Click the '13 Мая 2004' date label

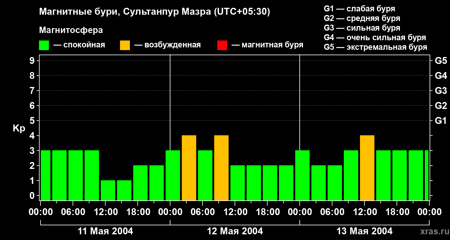364,231
